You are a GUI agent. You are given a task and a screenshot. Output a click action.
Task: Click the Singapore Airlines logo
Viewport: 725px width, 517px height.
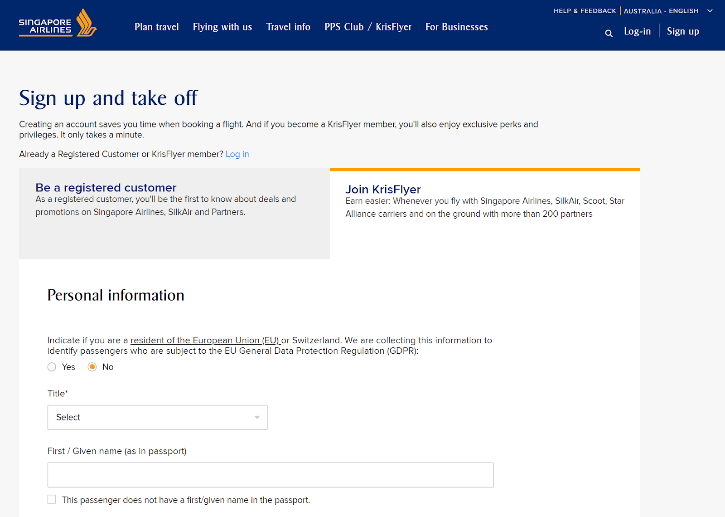pyautogui.click(x=58, y=24)
